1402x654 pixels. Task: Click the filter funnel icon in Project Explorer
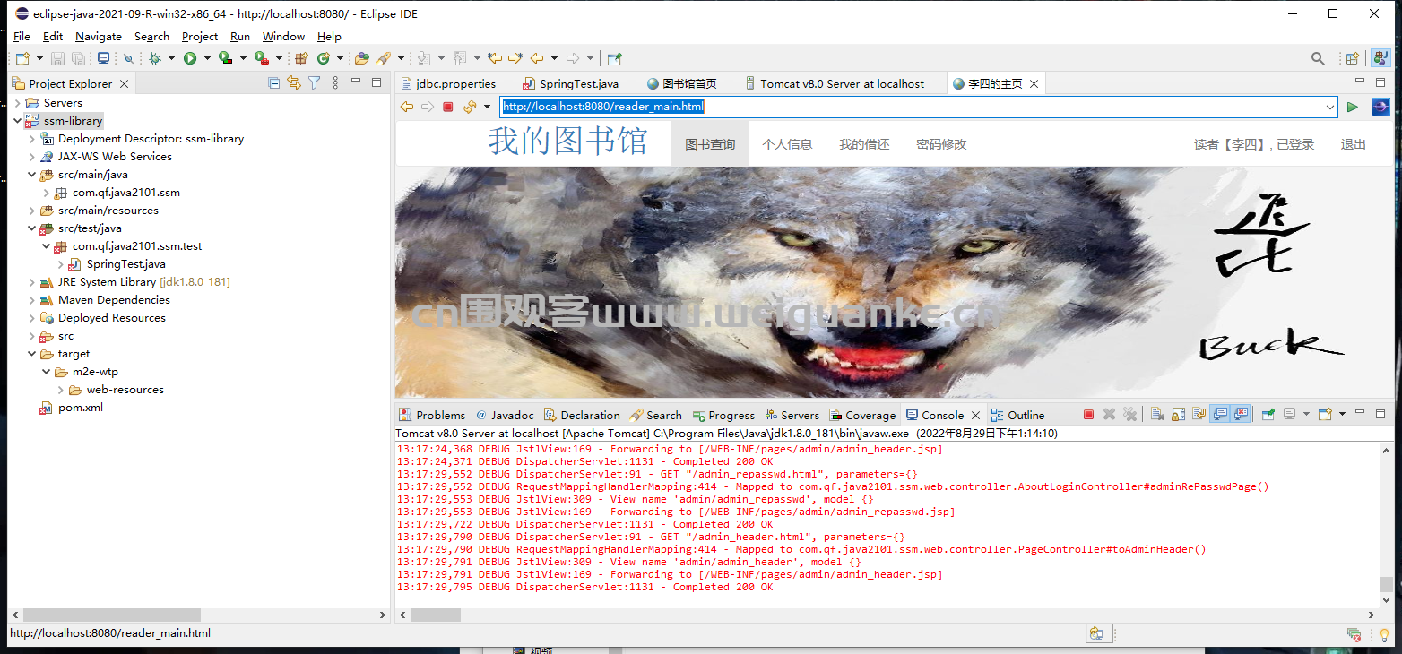pyautogui.click(x=314, y=82)
